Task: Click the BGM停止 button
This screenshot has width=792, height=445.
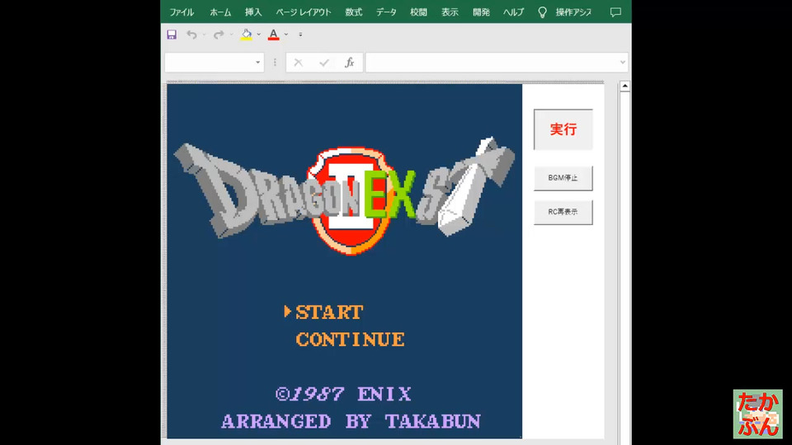Action: (x=563, y=178)
